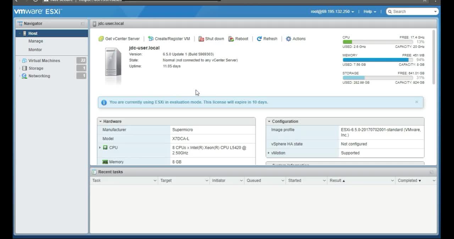Viewport: 454px width, 239px height.
Task: Click the Shut down button
Action: tap(211, 39)
